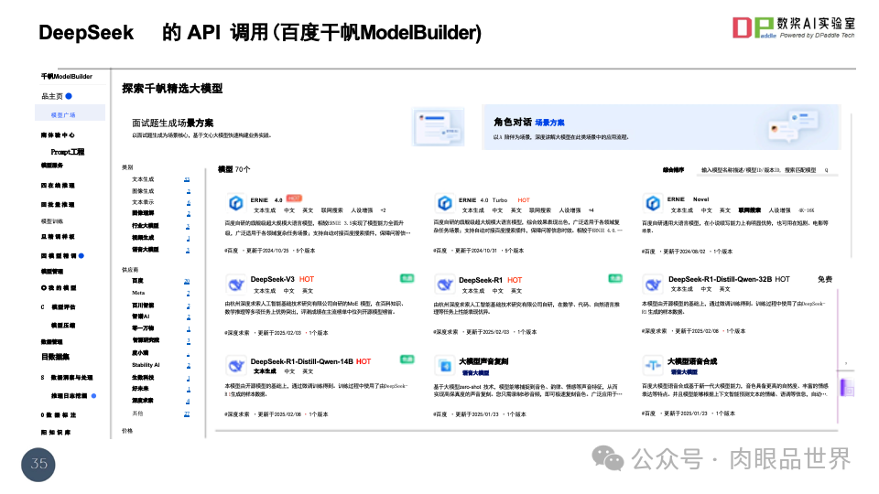Open the 综合排序 sort dropdown
The width and height of the screenshot is (879, 494).
point(673,170)
